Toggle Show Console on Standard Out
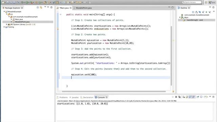Screen dimensions: 217x122 click(190, 97)
